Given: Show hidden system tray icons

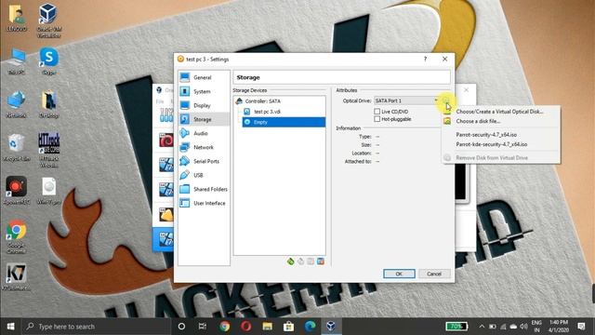Looking at the screenshot, I should 482,327.
